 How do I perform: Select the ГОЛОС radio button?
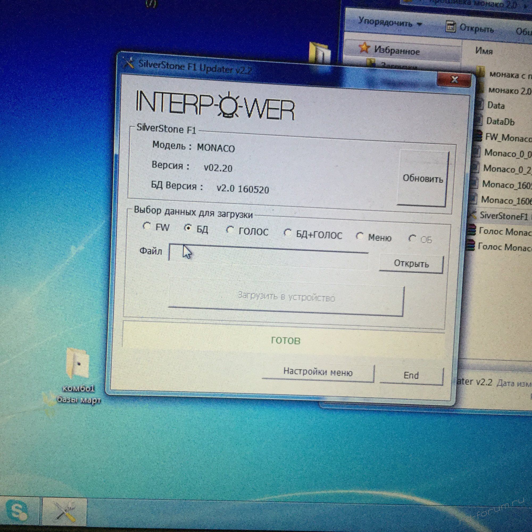(x=230, y=230)
